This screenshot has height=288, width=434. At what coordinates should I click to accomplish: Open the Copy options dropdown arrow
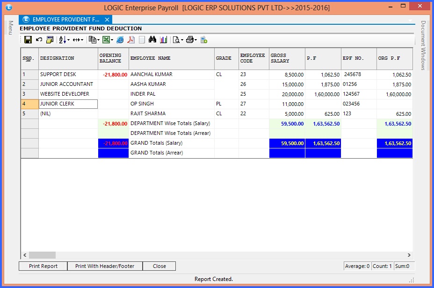point(97,40)
